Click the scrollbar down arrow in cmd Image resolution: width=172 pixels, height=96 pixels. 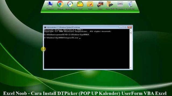[x=131, y=68]
